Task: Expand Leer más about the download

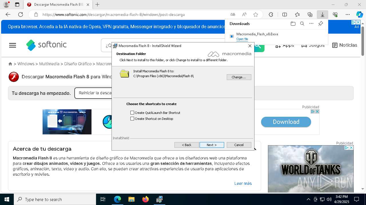Action: point(243,183)
